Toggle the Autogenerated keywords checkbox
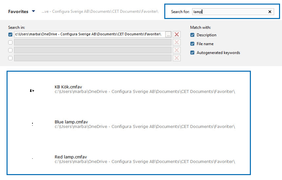The height and width of the screenshot is (180, 282). [x=192, y=53]
